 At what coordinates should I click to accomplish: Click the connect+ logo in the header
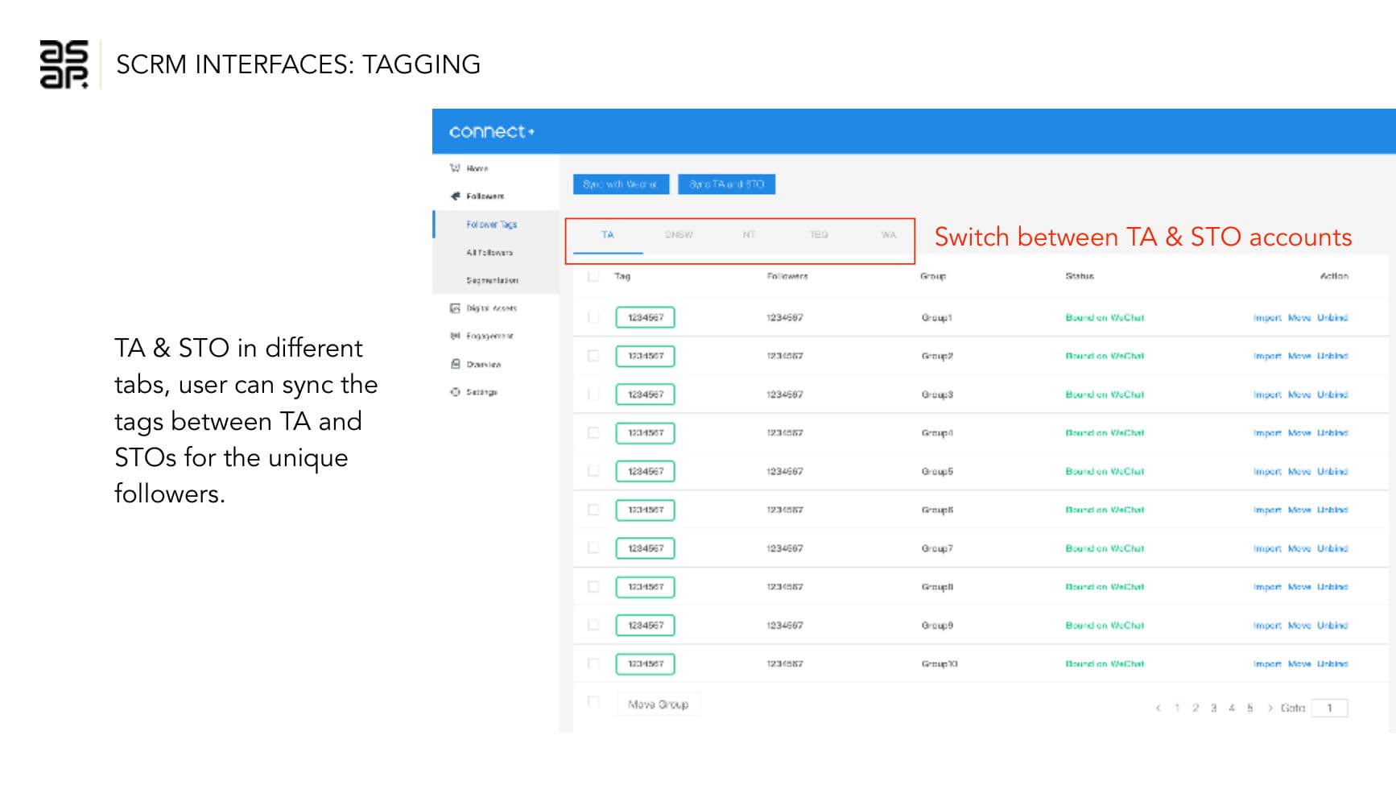(491, 131)
